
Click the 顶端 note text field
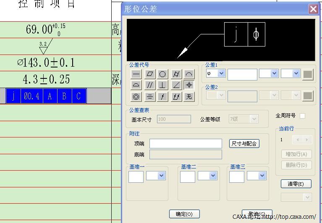pos(186,144)
